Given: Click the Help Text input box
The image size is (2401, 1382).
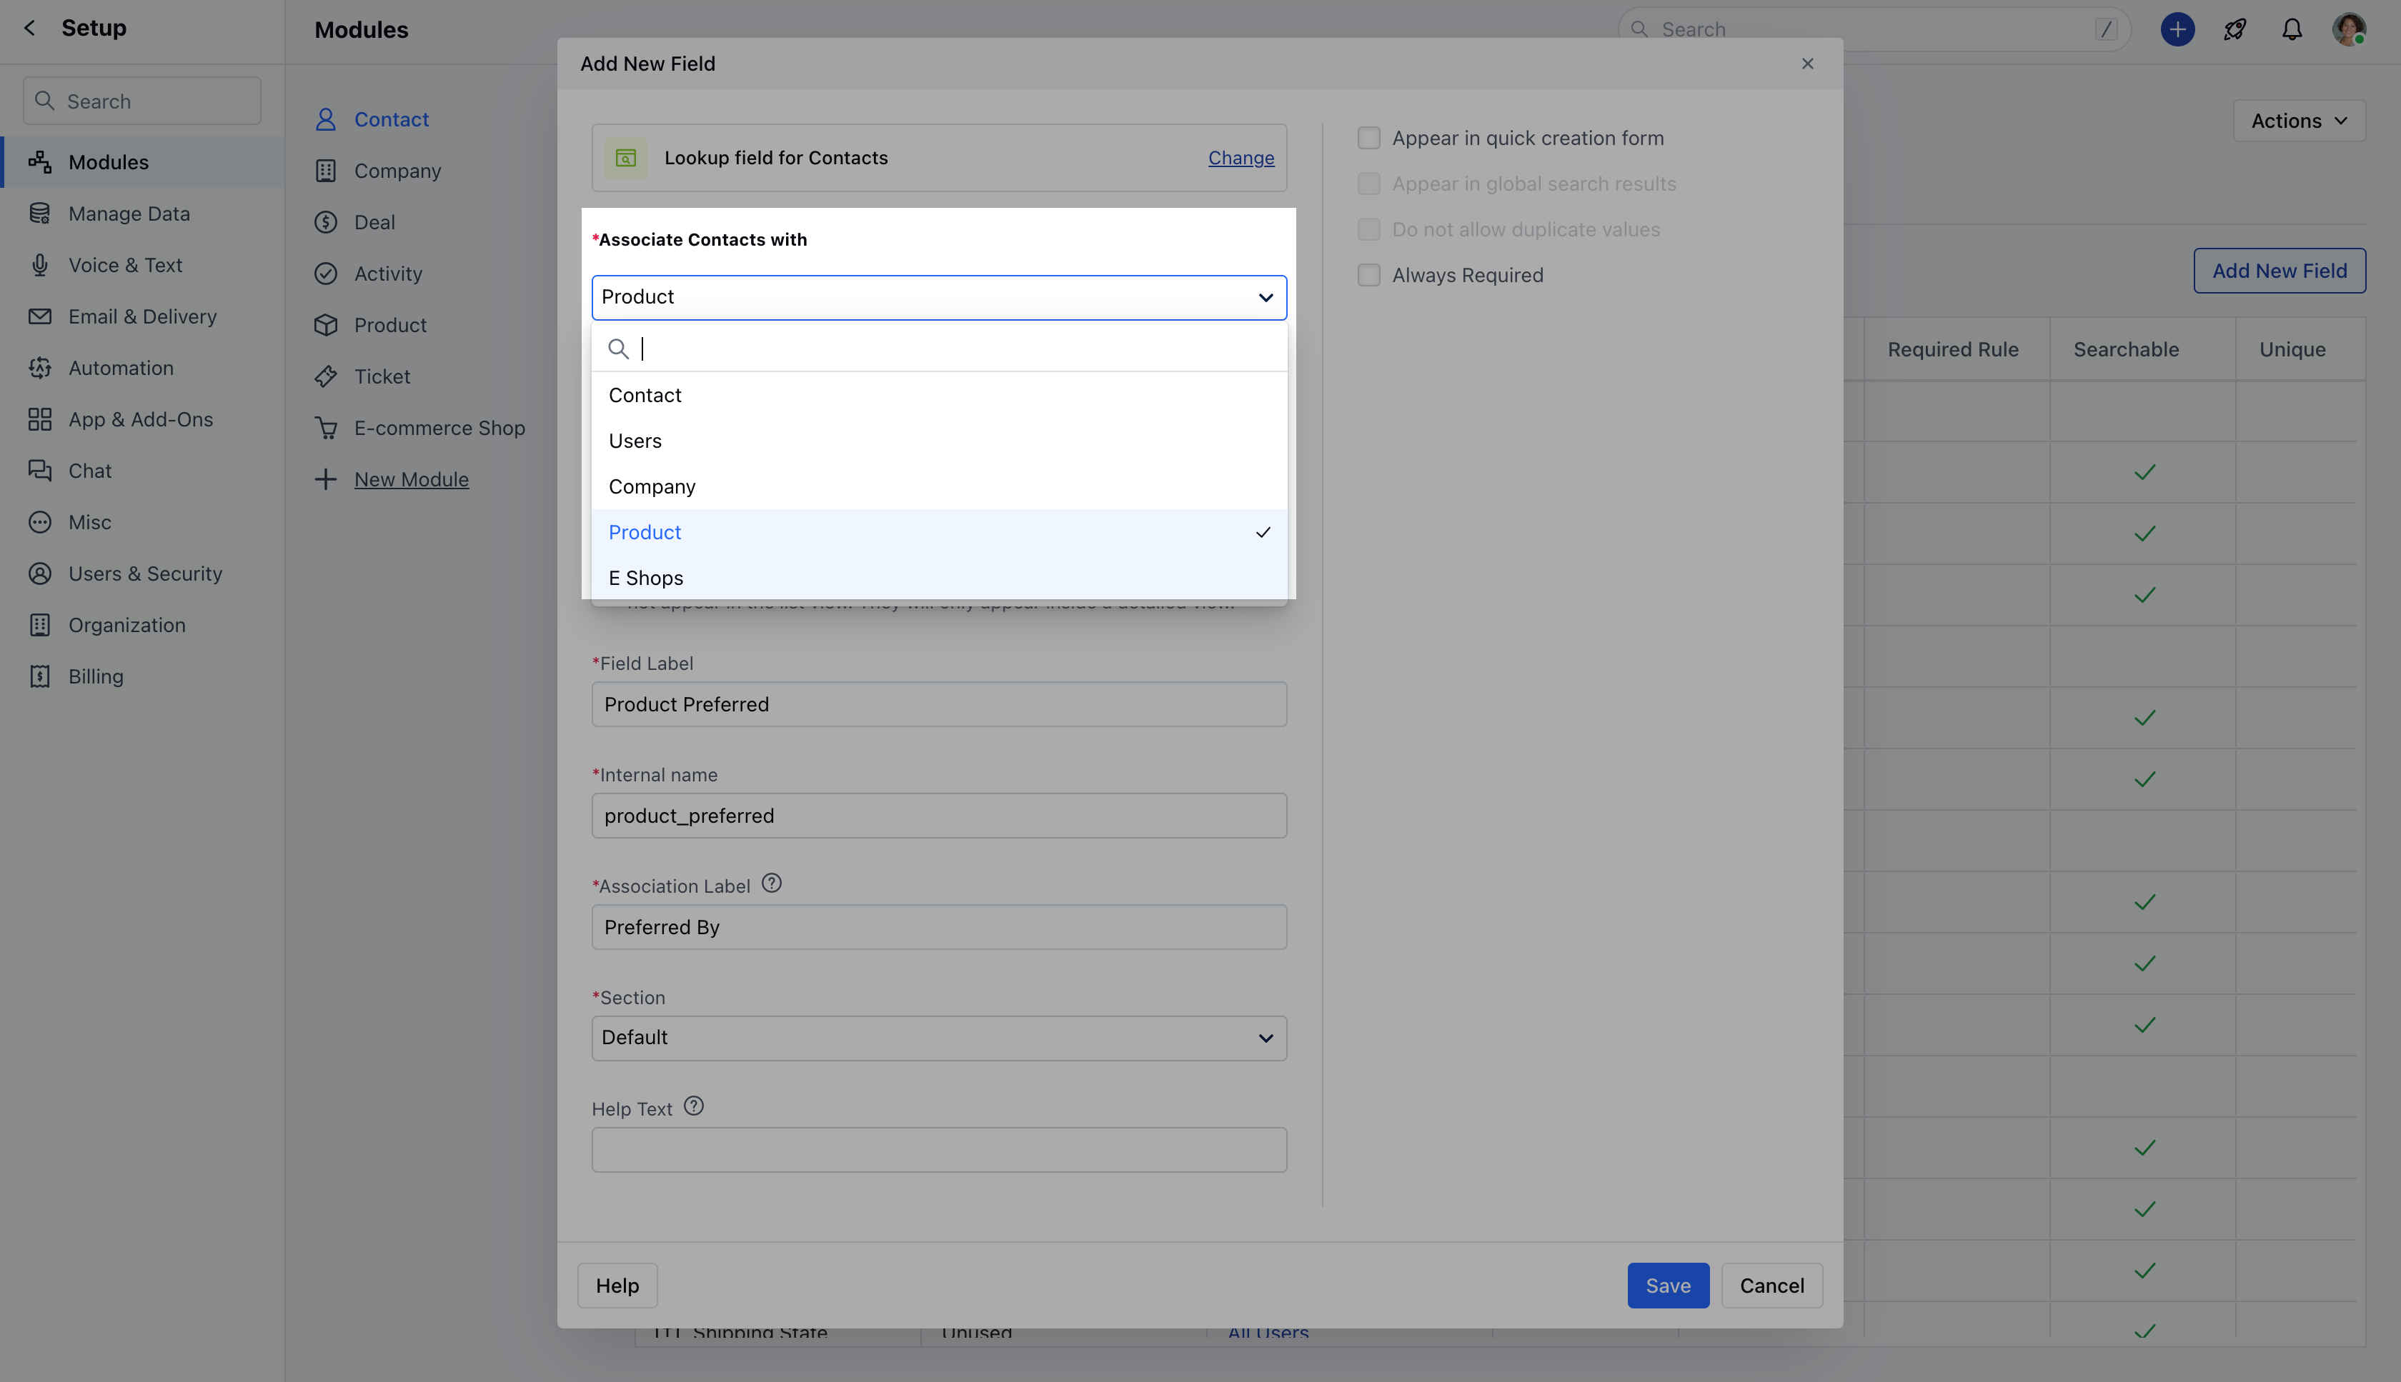Looking at the screenshot, I should (x=939, y=1149).
